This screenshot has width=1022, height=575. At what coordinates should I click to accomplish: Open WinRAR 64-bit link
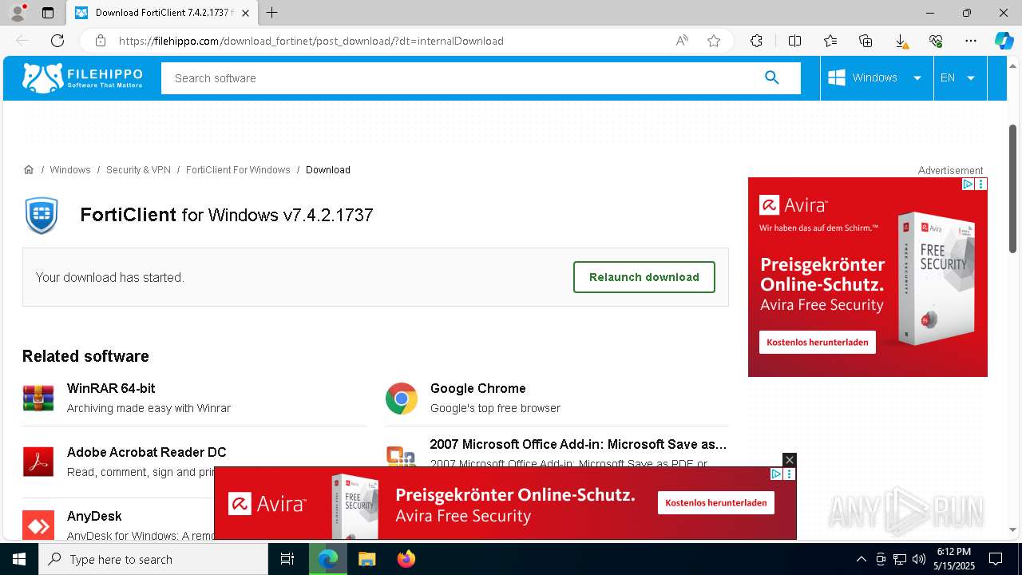pos(111,388)
